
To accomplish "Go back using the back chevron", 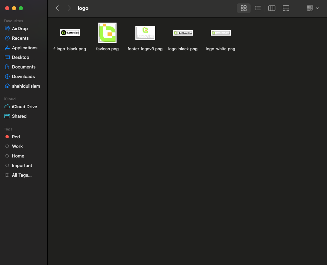I will pyautogui.click(x=57, y=8).
